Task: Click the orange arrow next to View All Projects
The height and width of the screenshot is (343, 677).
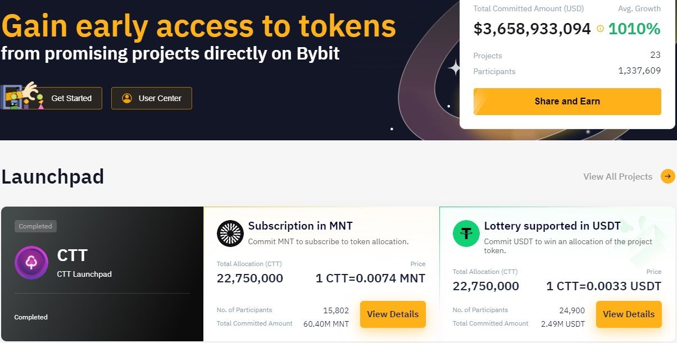Action: 667,176
